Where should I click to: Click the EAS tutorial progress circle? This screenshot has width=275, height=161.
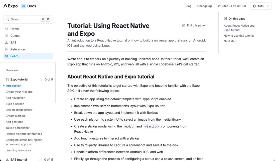41,159
